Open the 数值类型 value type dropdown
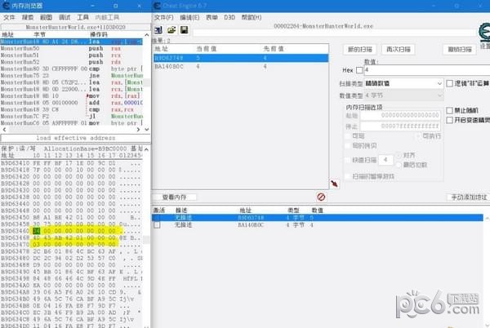The image size is (490, 328). (x=403, y=95)
